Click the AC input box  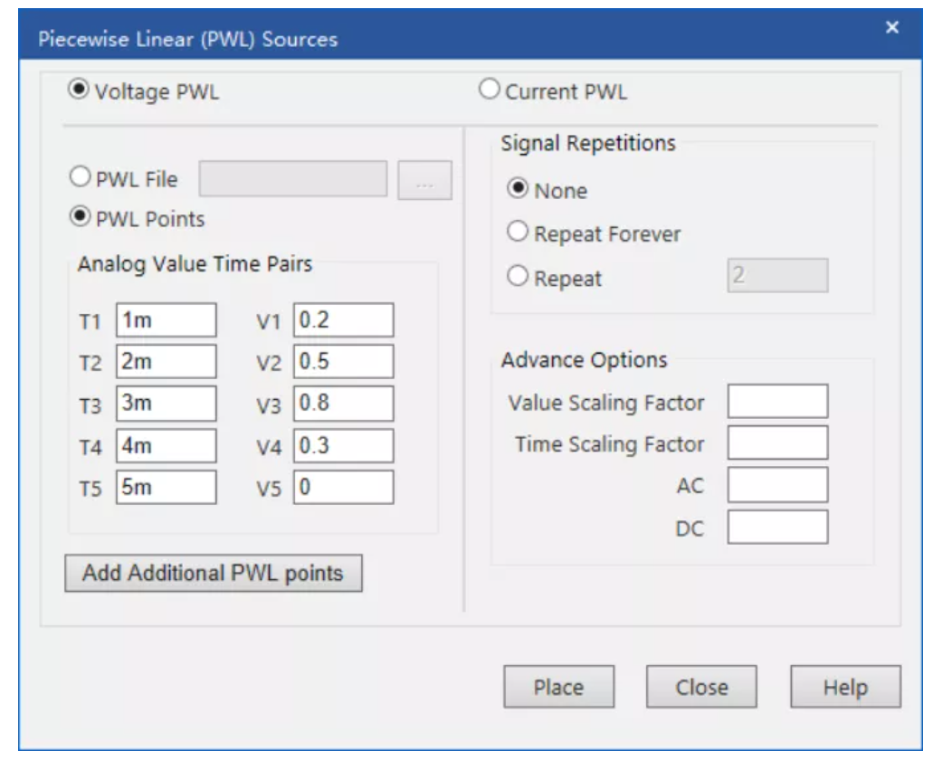(777, 485)
